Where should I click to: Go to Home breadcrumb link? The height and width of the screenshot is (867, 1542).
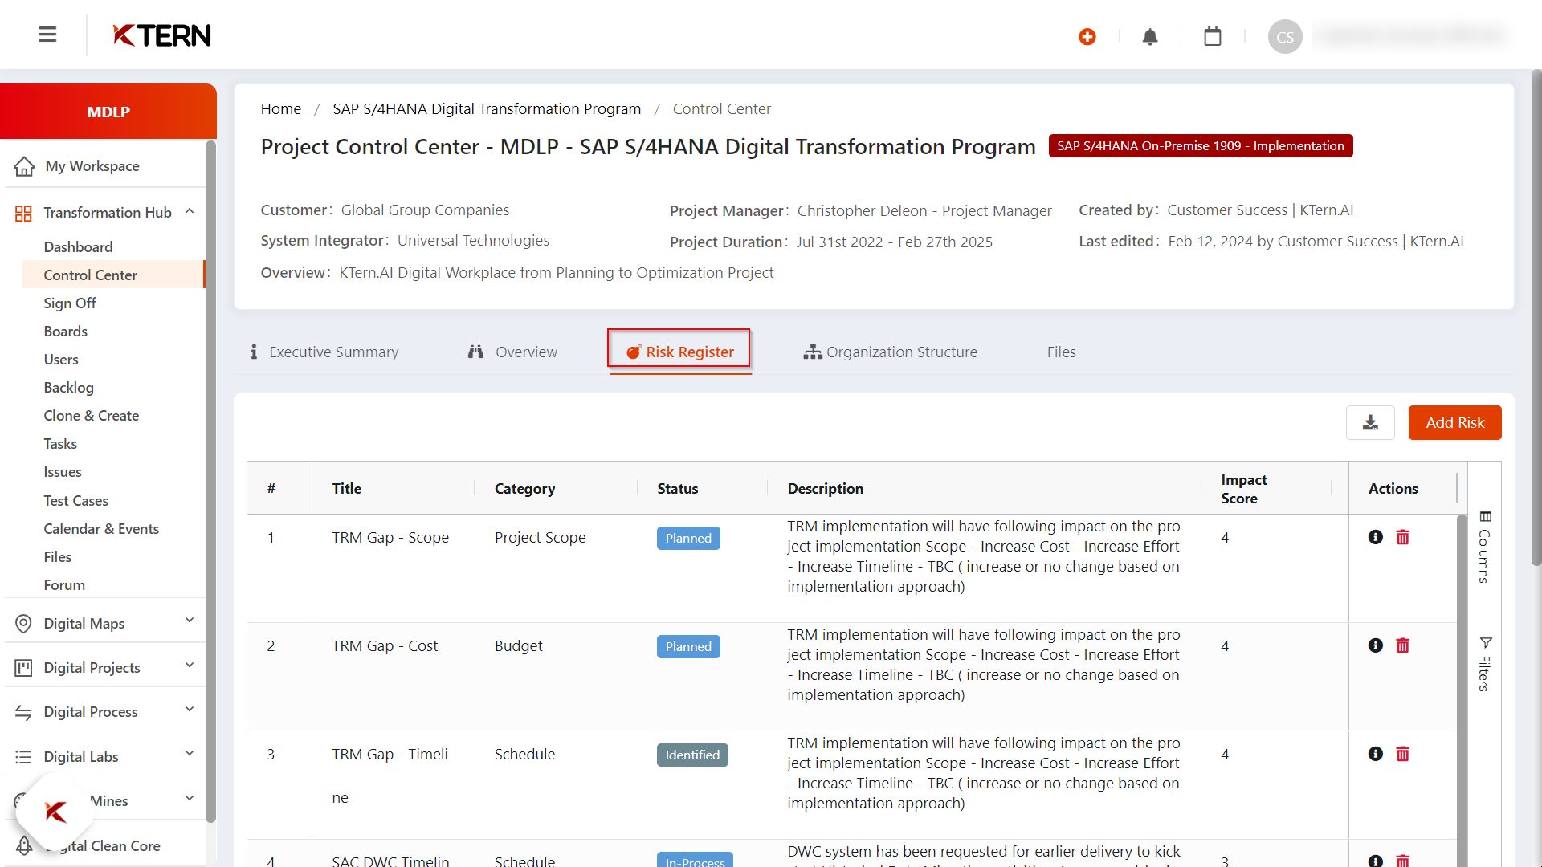[x=281, y=108]
